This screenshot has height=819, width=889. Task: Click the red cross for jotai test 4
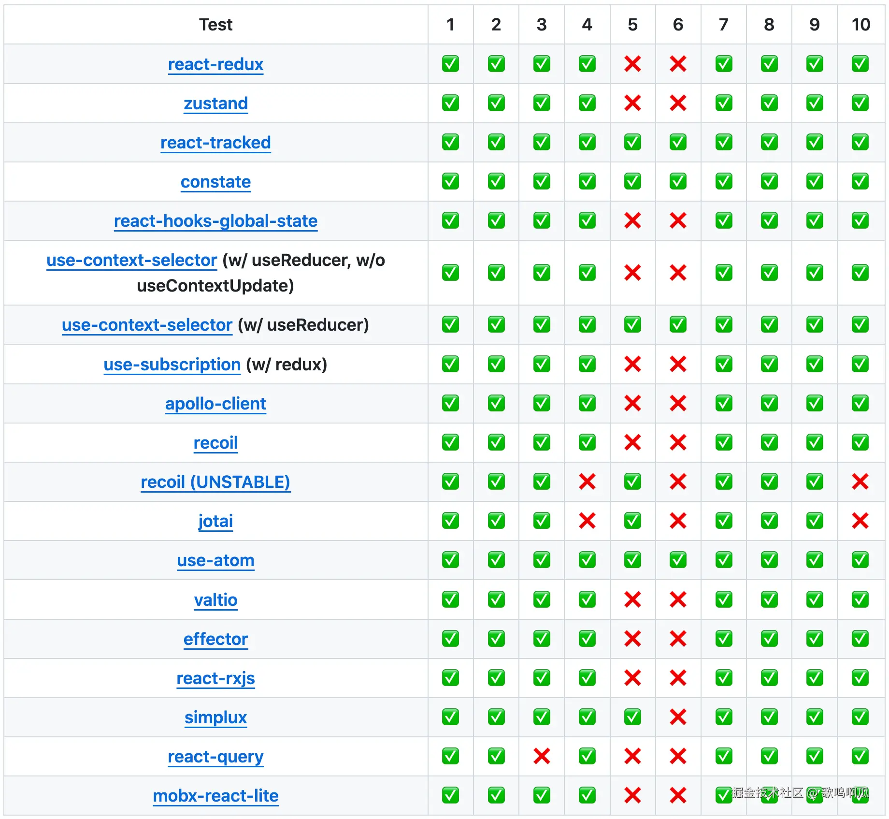tap(587, 521)
